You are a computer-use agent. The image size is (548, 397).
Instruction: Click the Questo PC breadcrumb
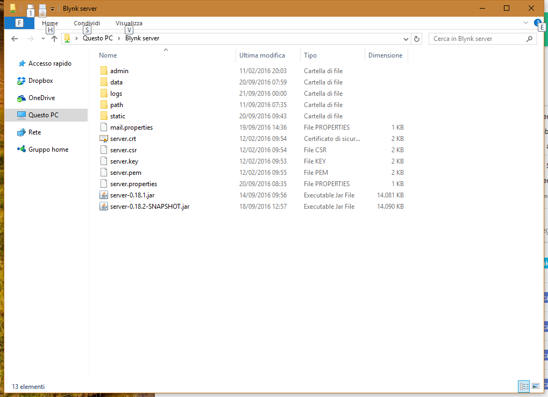(x=97, y=38)
